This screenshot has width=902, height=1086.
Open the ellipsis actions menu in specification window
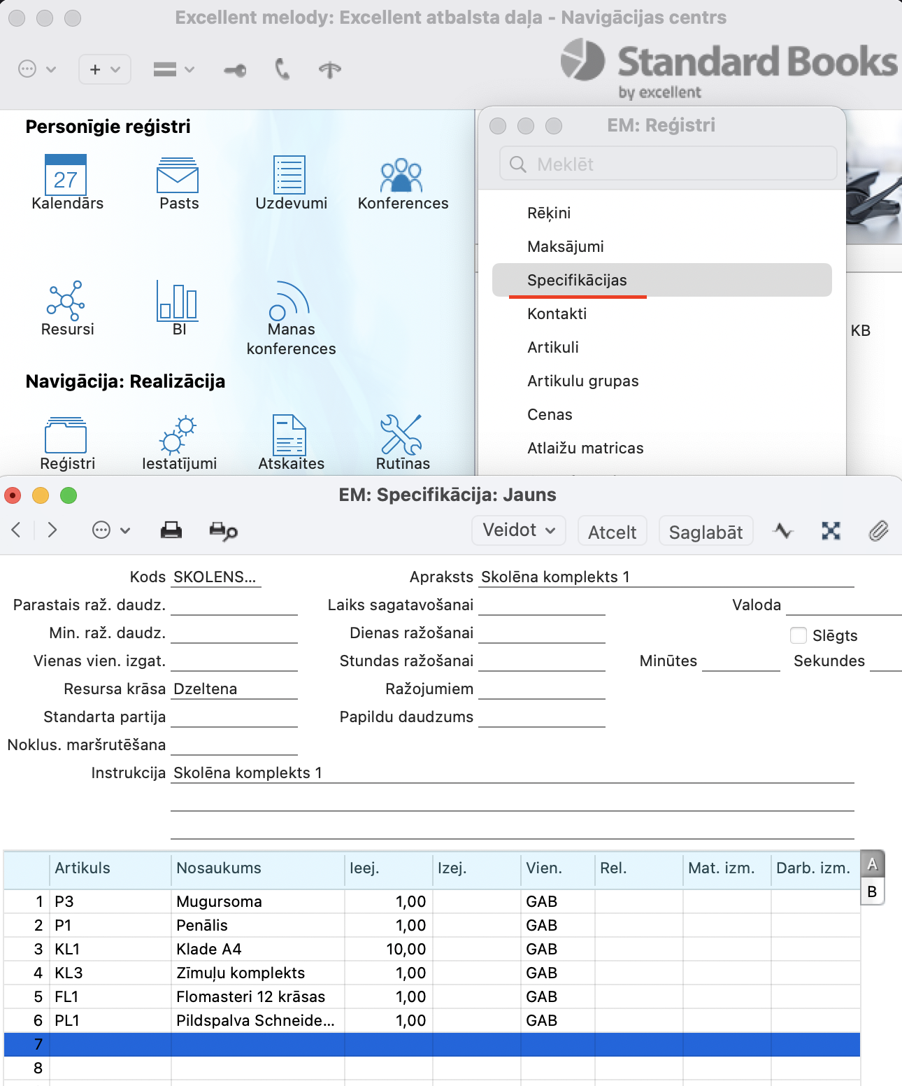click(x=110, y=530)
